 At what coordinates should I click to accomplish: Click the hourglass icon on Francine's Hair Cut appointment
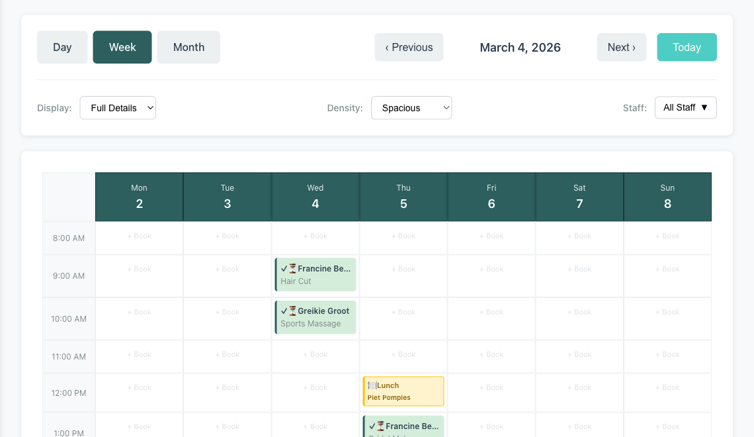click(x=292, y=269)
